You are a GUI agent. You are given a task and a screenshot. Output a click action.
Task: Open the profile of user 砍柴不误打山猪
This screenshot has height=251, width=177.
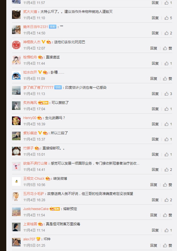point(35,163)
